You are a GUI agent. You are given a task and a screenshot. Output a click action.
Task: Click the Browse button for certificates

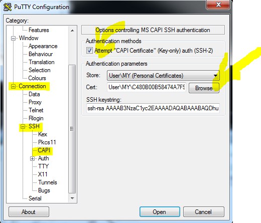point(204,88)
